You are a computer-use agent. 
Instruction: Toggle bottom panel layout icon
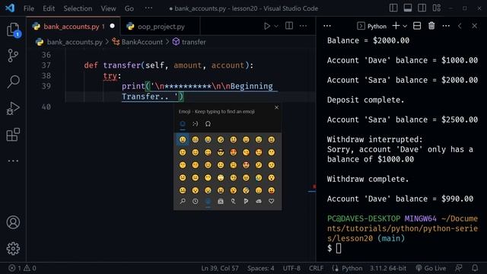(x=408, y=8)
